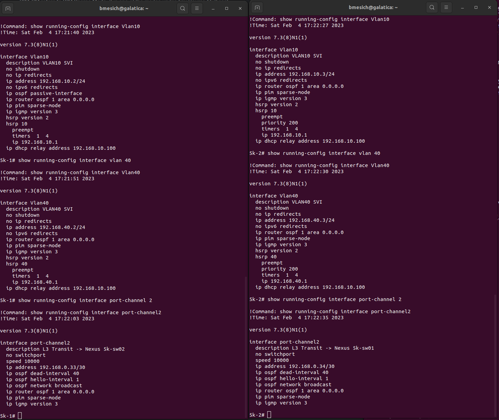The height and width of the screenshot is (420, 499).
Task: Click 'ip ospf passive-interface' line
Action: (44, 93)
